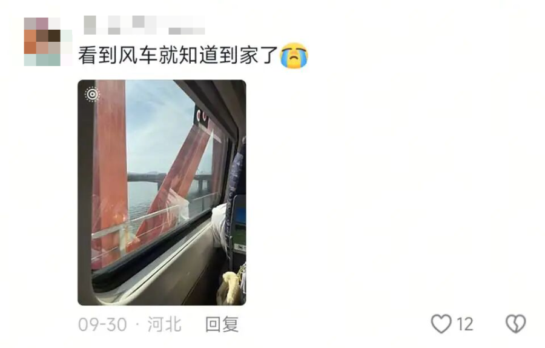Image resolution: width=545 pixels, height=348 pixels.
Task: Click the live photo indicator icon
Action: pos(92,95)
